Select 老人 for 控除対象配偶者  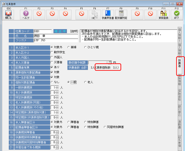click(x=85, y=82)
